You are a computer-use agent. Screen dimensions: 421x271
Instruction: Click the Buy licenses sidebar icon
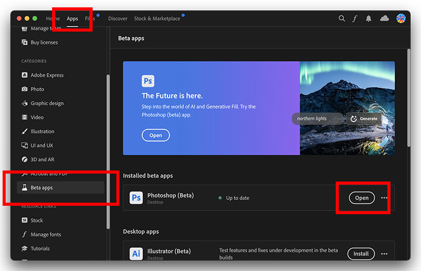click(24, 42)
